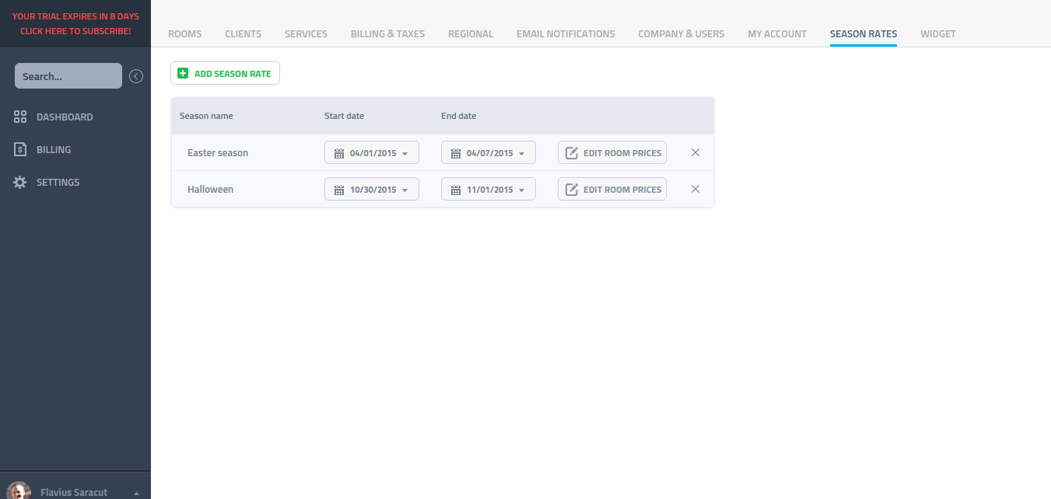The width and height of the screenshot is (1051, 499).
Task: Click into the Search input field
Action: [x=68, y=76]
